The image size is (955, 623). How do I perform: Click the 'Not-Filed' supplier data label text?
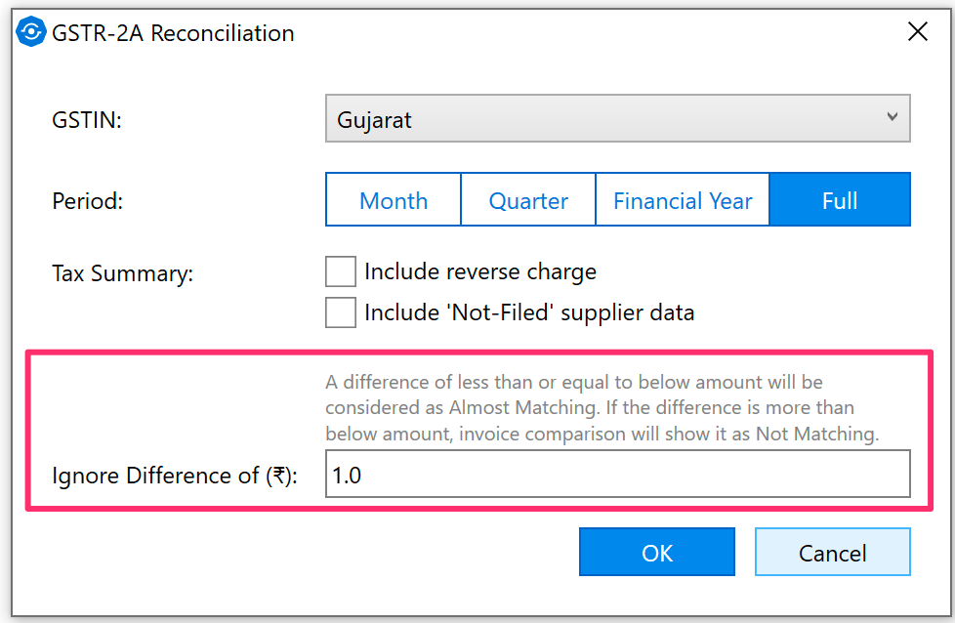coord(529,312)
